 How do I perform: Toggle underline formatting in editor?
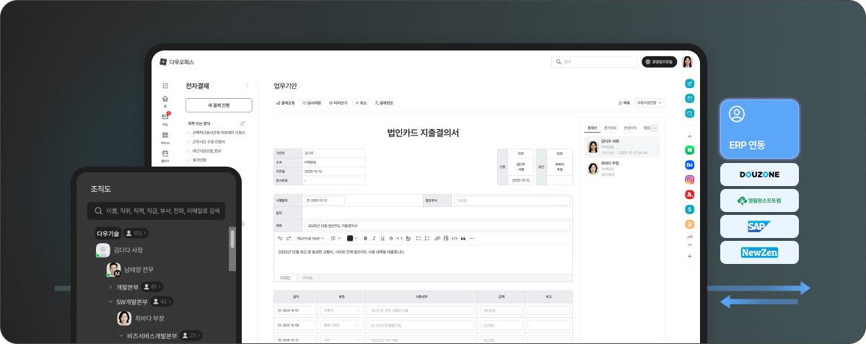pyautogui.click(x=382, y=238)
